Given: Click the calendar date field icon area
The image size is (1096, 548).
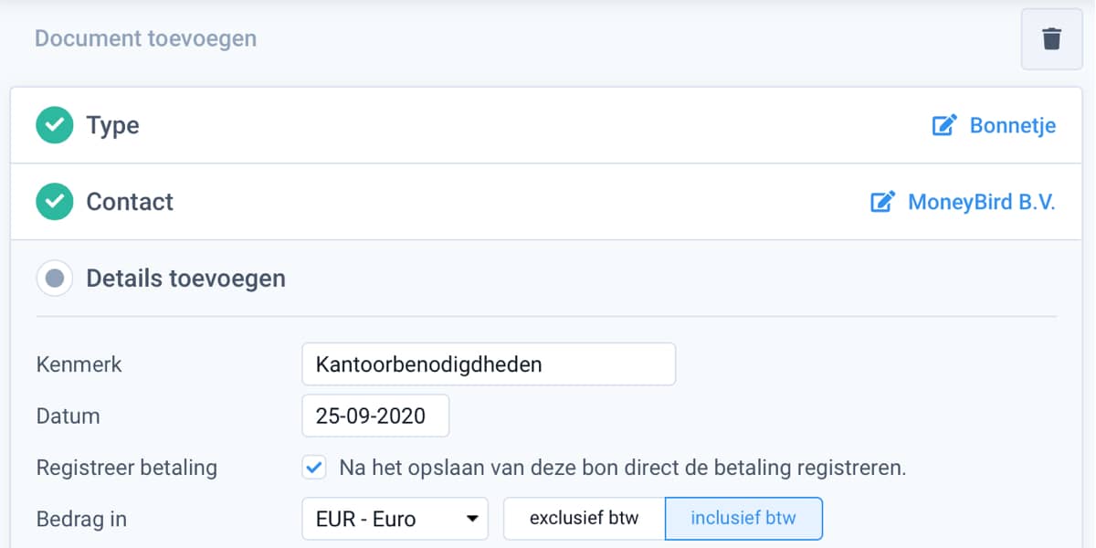Looking at the screenshot, I should [x=375, y=416].
